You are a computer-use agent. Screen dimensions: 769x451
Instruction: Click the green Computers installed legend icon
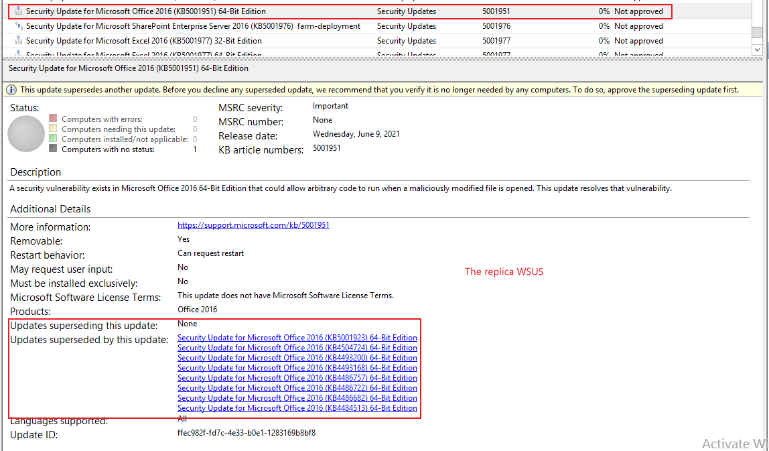coord(52,139)
